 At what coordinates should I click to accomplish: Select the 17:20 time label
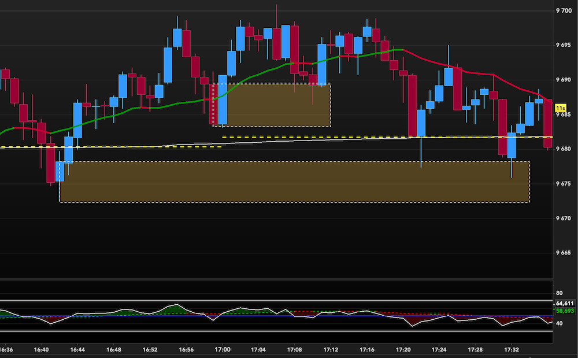[x=403, y=349]
